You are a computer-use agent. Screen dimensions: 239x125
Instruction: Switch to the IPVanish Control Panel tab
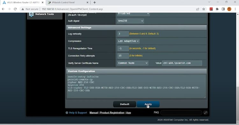coord(68,3)
